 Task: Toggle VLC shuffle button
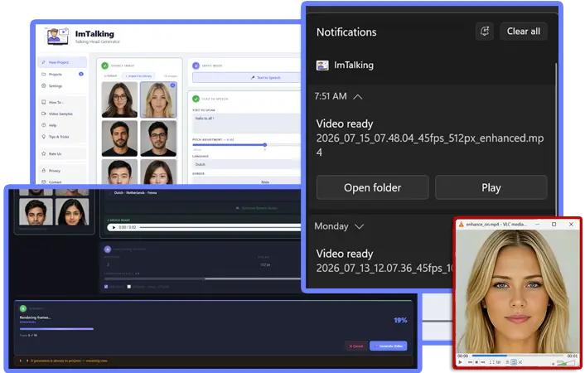click(x=520, y=362)
